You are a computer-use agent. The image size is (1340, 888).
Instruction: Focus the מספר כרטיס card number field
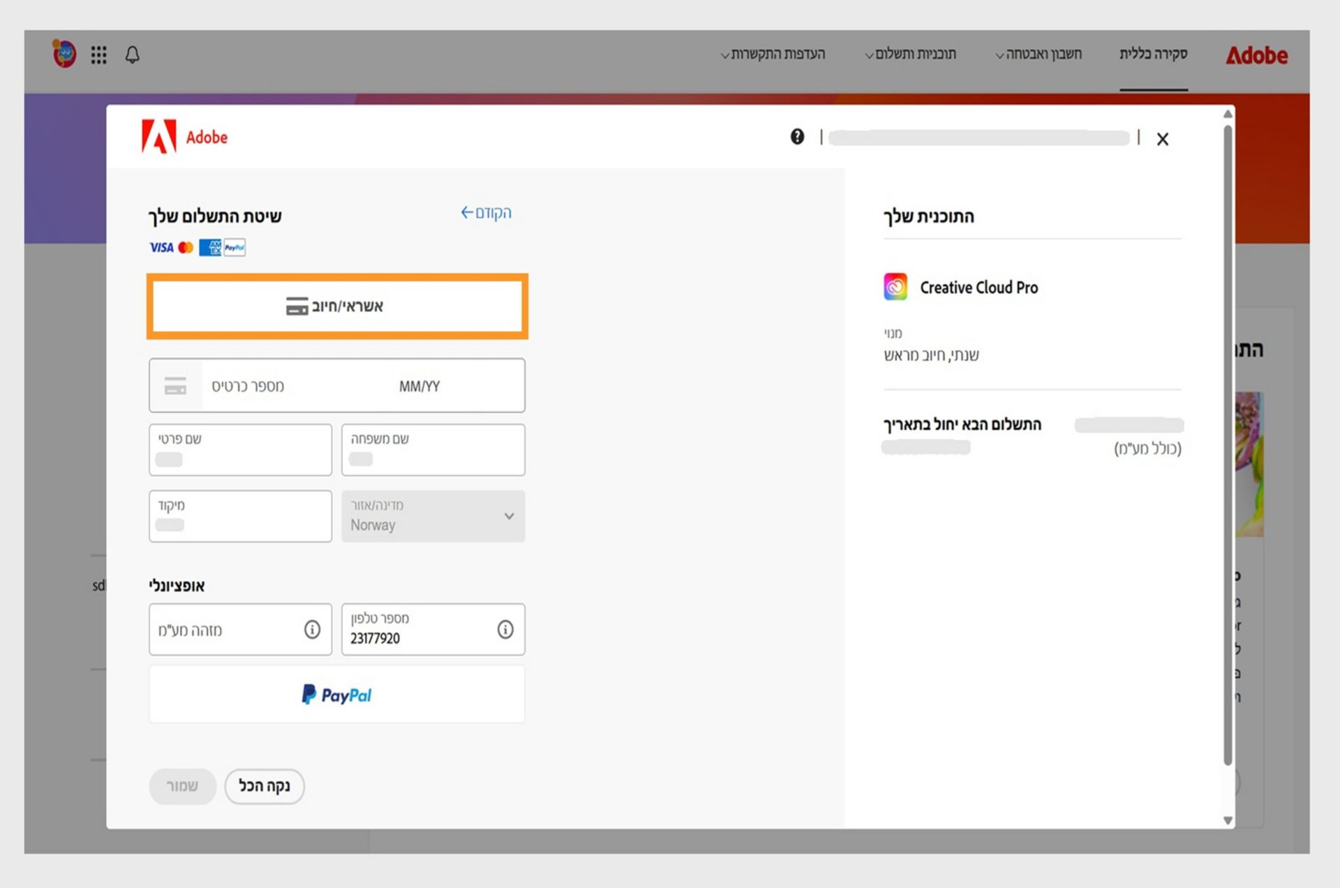[x=293, y=386]
